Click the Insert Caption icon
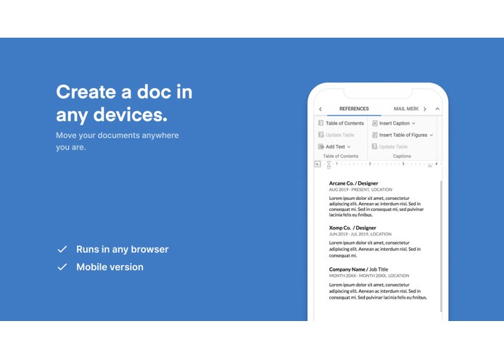504x358 pixels. [374, 123]
